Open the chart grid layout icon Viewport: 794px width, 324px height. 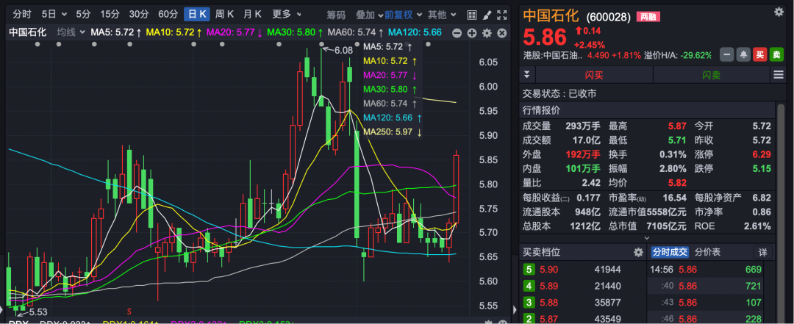point(471,15)
